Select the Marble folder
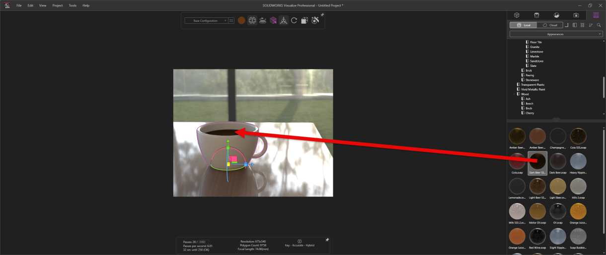Image resolution: width=606 pixels, height=255 pixels. tap(534, 56)
